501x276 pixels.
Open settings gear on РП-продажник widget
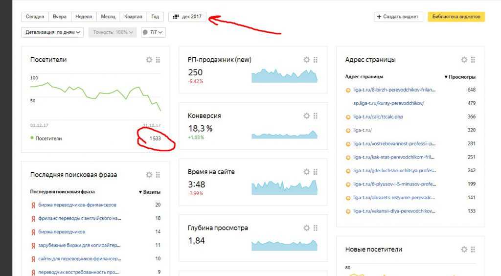[307, 60]
